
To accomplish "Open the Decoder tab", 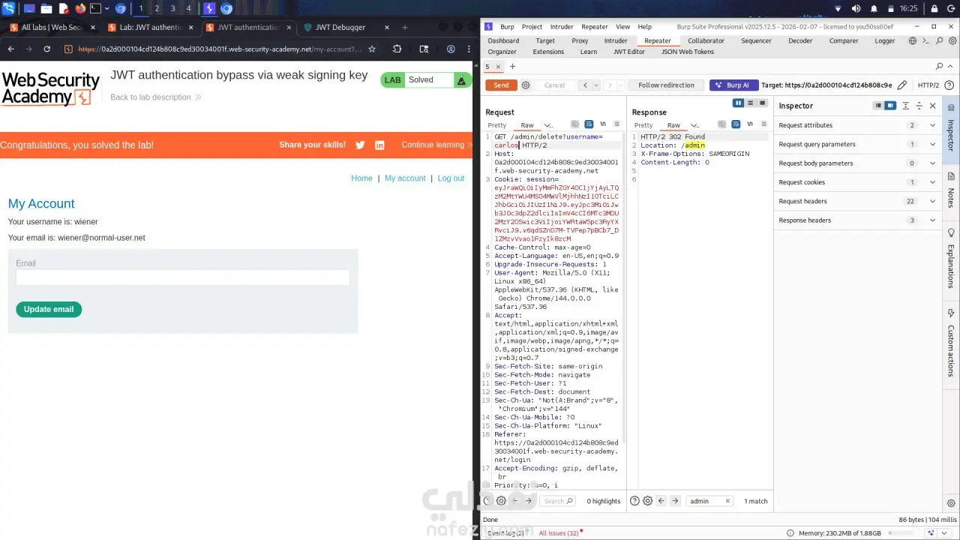I will coord(800,40).
